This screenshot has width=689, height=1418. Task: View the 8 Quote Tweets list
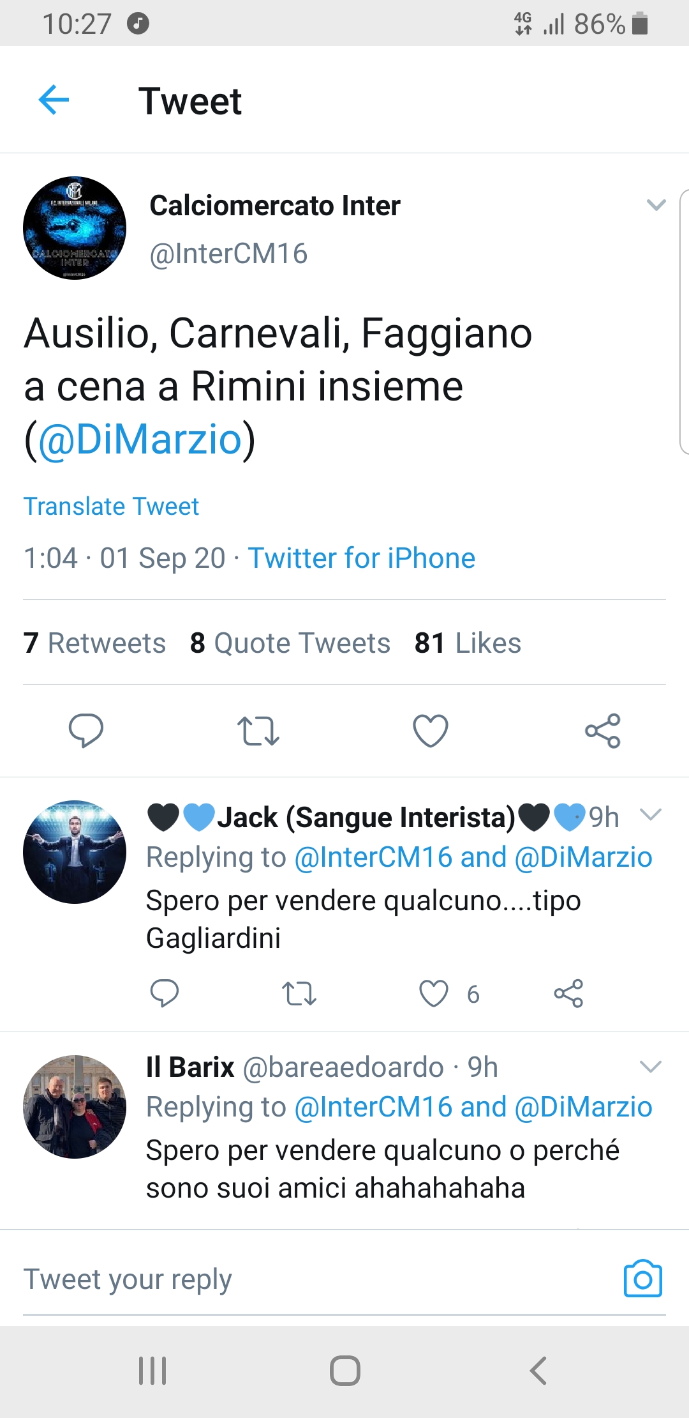[290, 643]
